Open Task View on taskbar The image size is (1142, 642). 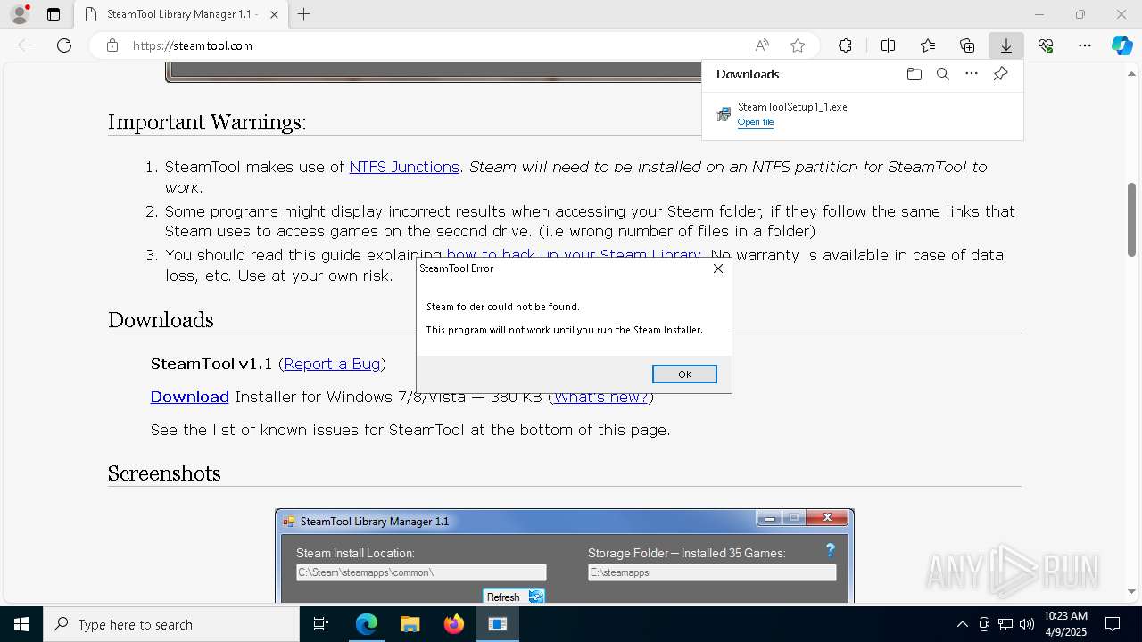[321, 624]
